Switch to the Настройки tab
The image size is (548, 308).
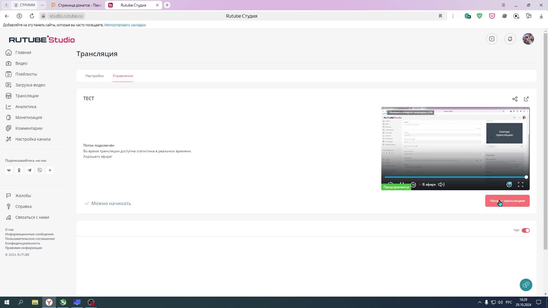point(94,76)
